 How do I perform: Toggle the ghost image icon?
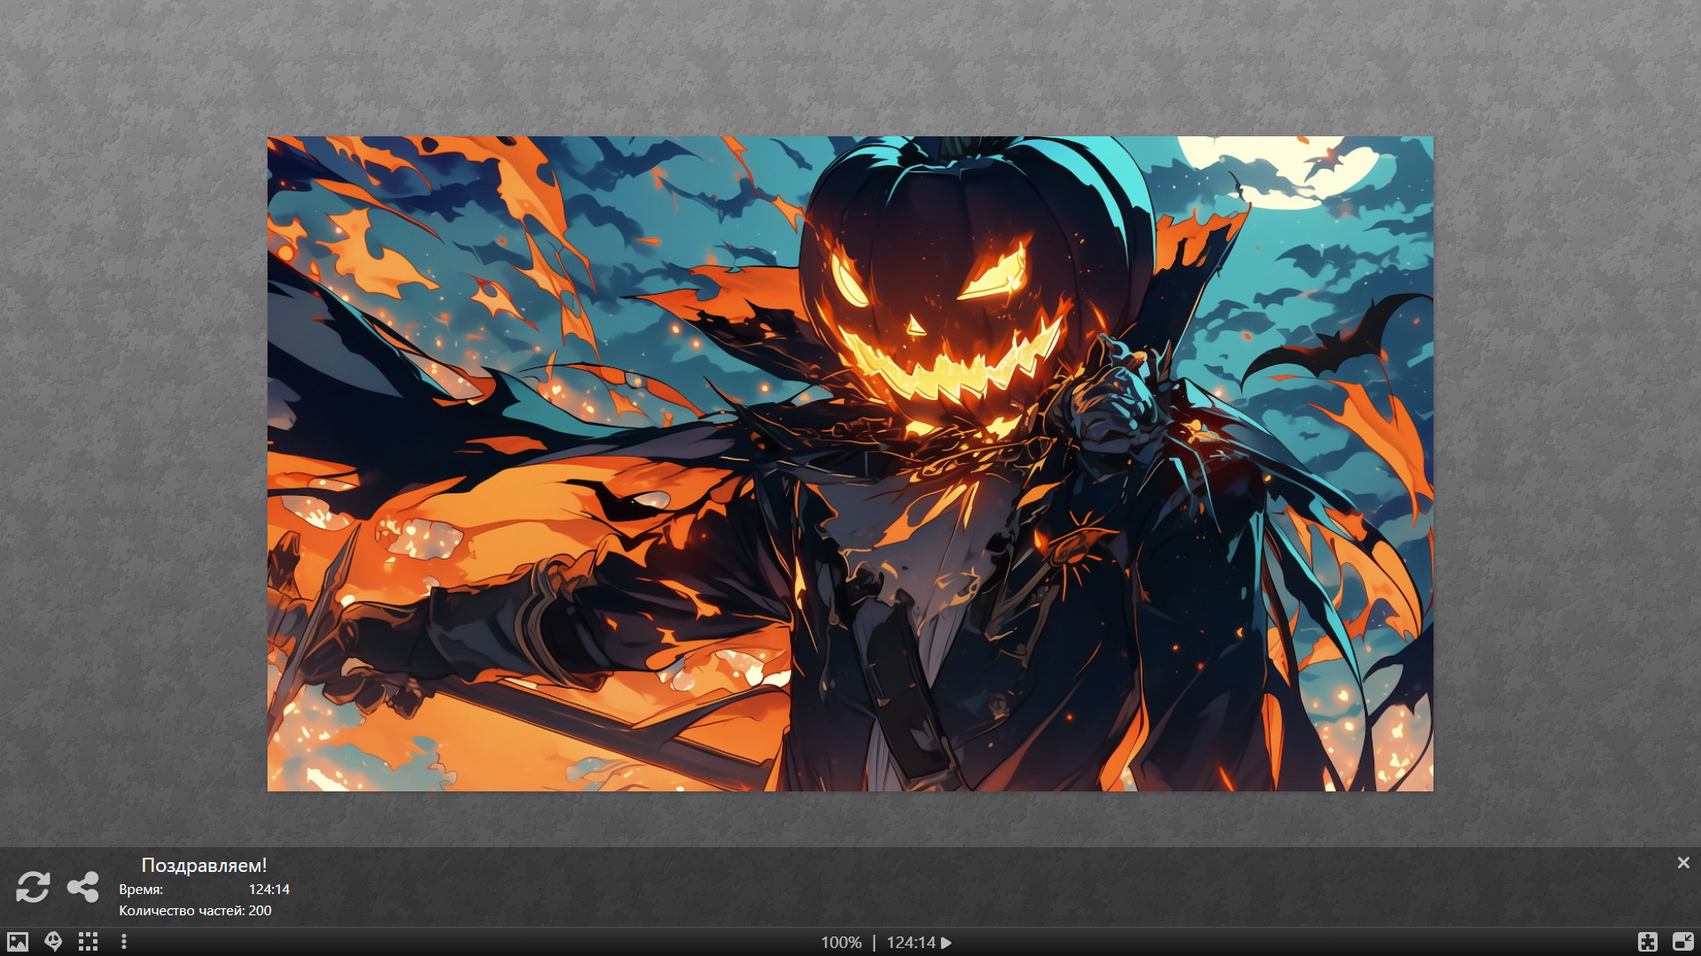[53, 942]
